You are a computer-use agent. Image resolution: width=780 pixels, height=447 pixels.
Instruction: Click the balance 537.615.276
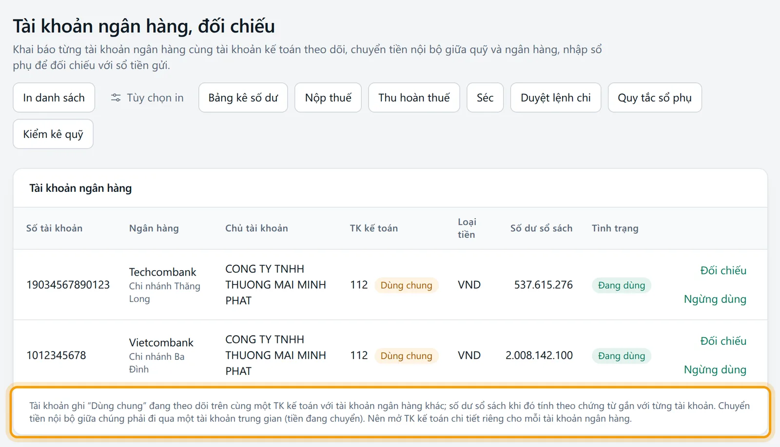(543, 285)
